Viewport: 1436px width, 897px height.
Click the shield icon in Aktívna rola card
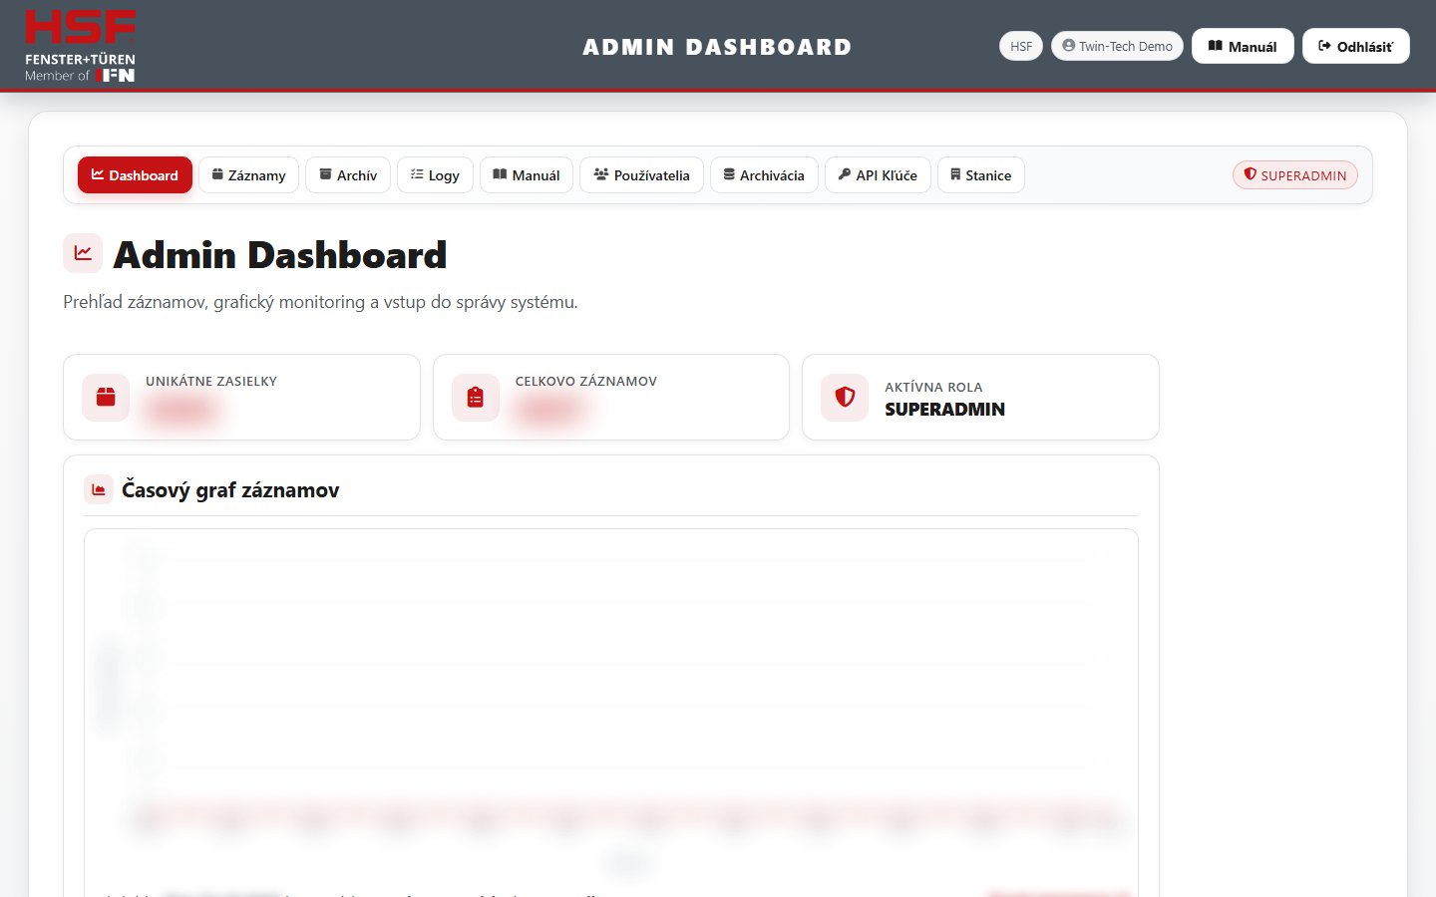pyautogui.click(x=845, y=397)
